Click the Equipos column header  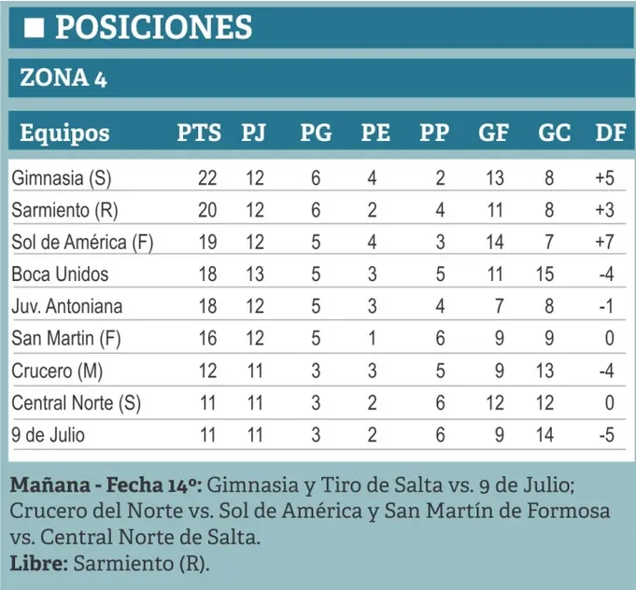tap(64, 133)
